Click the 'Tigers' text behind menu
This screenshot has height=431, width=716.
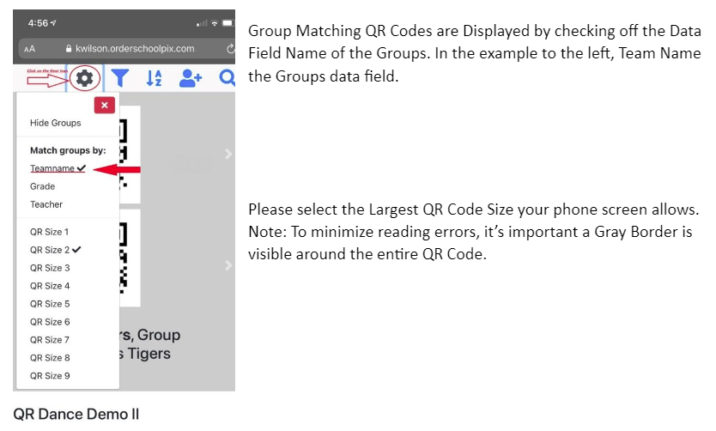click(149, 354)
